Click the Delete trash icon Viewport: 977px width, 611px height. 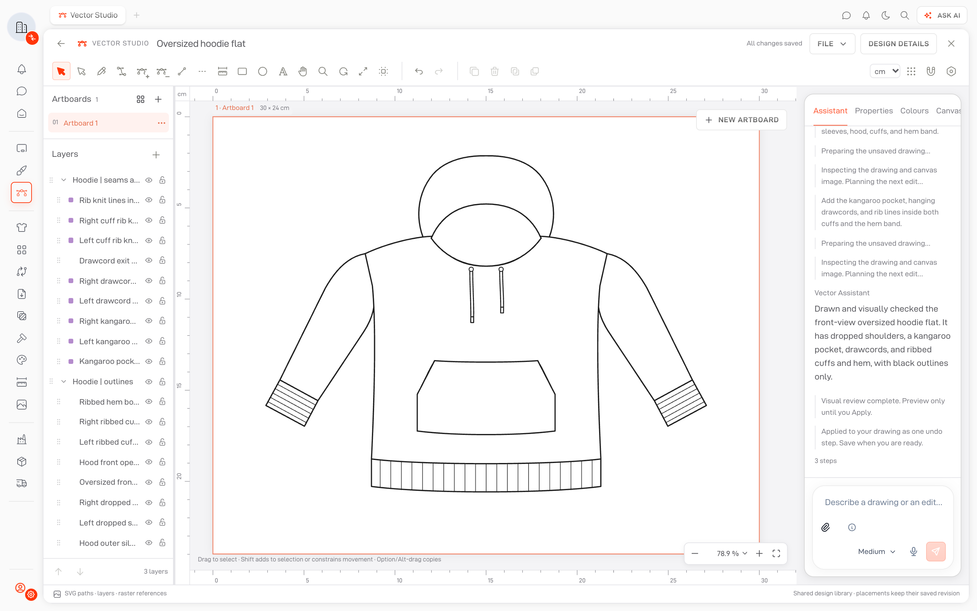(495, 72)
